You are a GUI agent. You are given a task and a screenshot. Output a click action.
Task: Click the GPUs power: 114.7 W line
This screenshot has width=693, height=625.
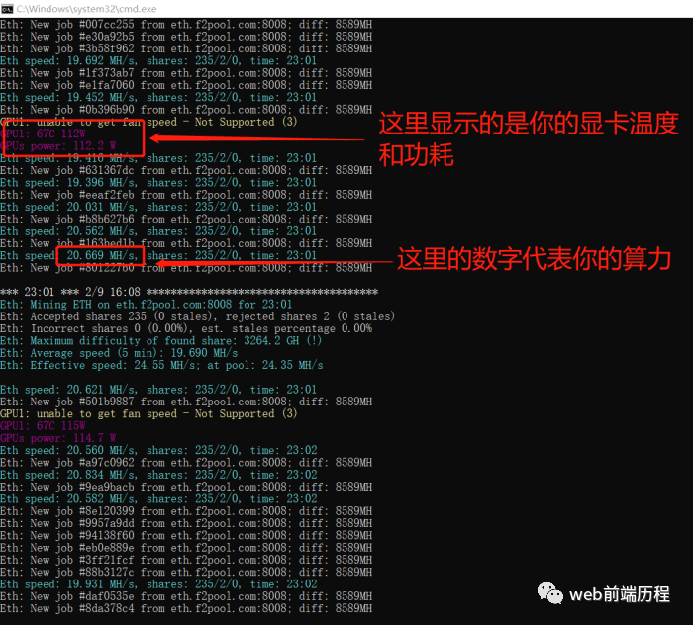(x=57, y=438)
